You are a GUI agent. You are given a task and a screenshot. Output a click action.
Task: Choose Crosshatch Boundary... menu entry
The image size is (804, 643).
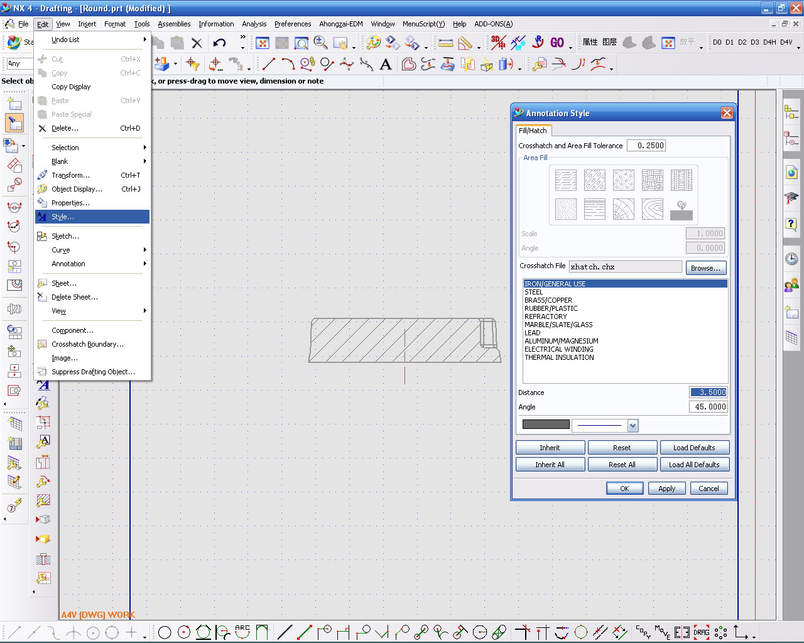(92, 344)
